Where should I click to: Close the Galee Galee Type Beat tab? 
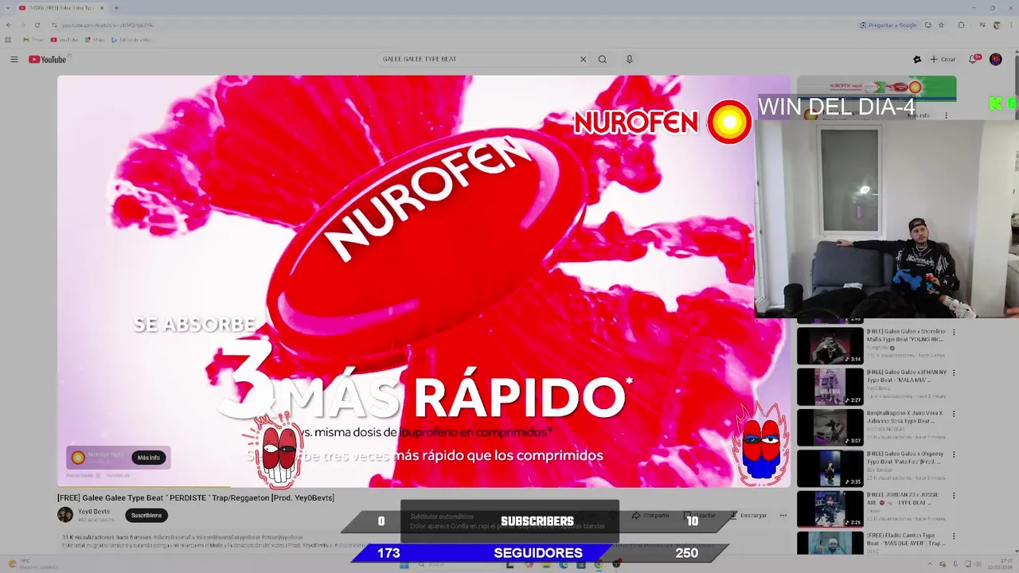coord(102,8)
